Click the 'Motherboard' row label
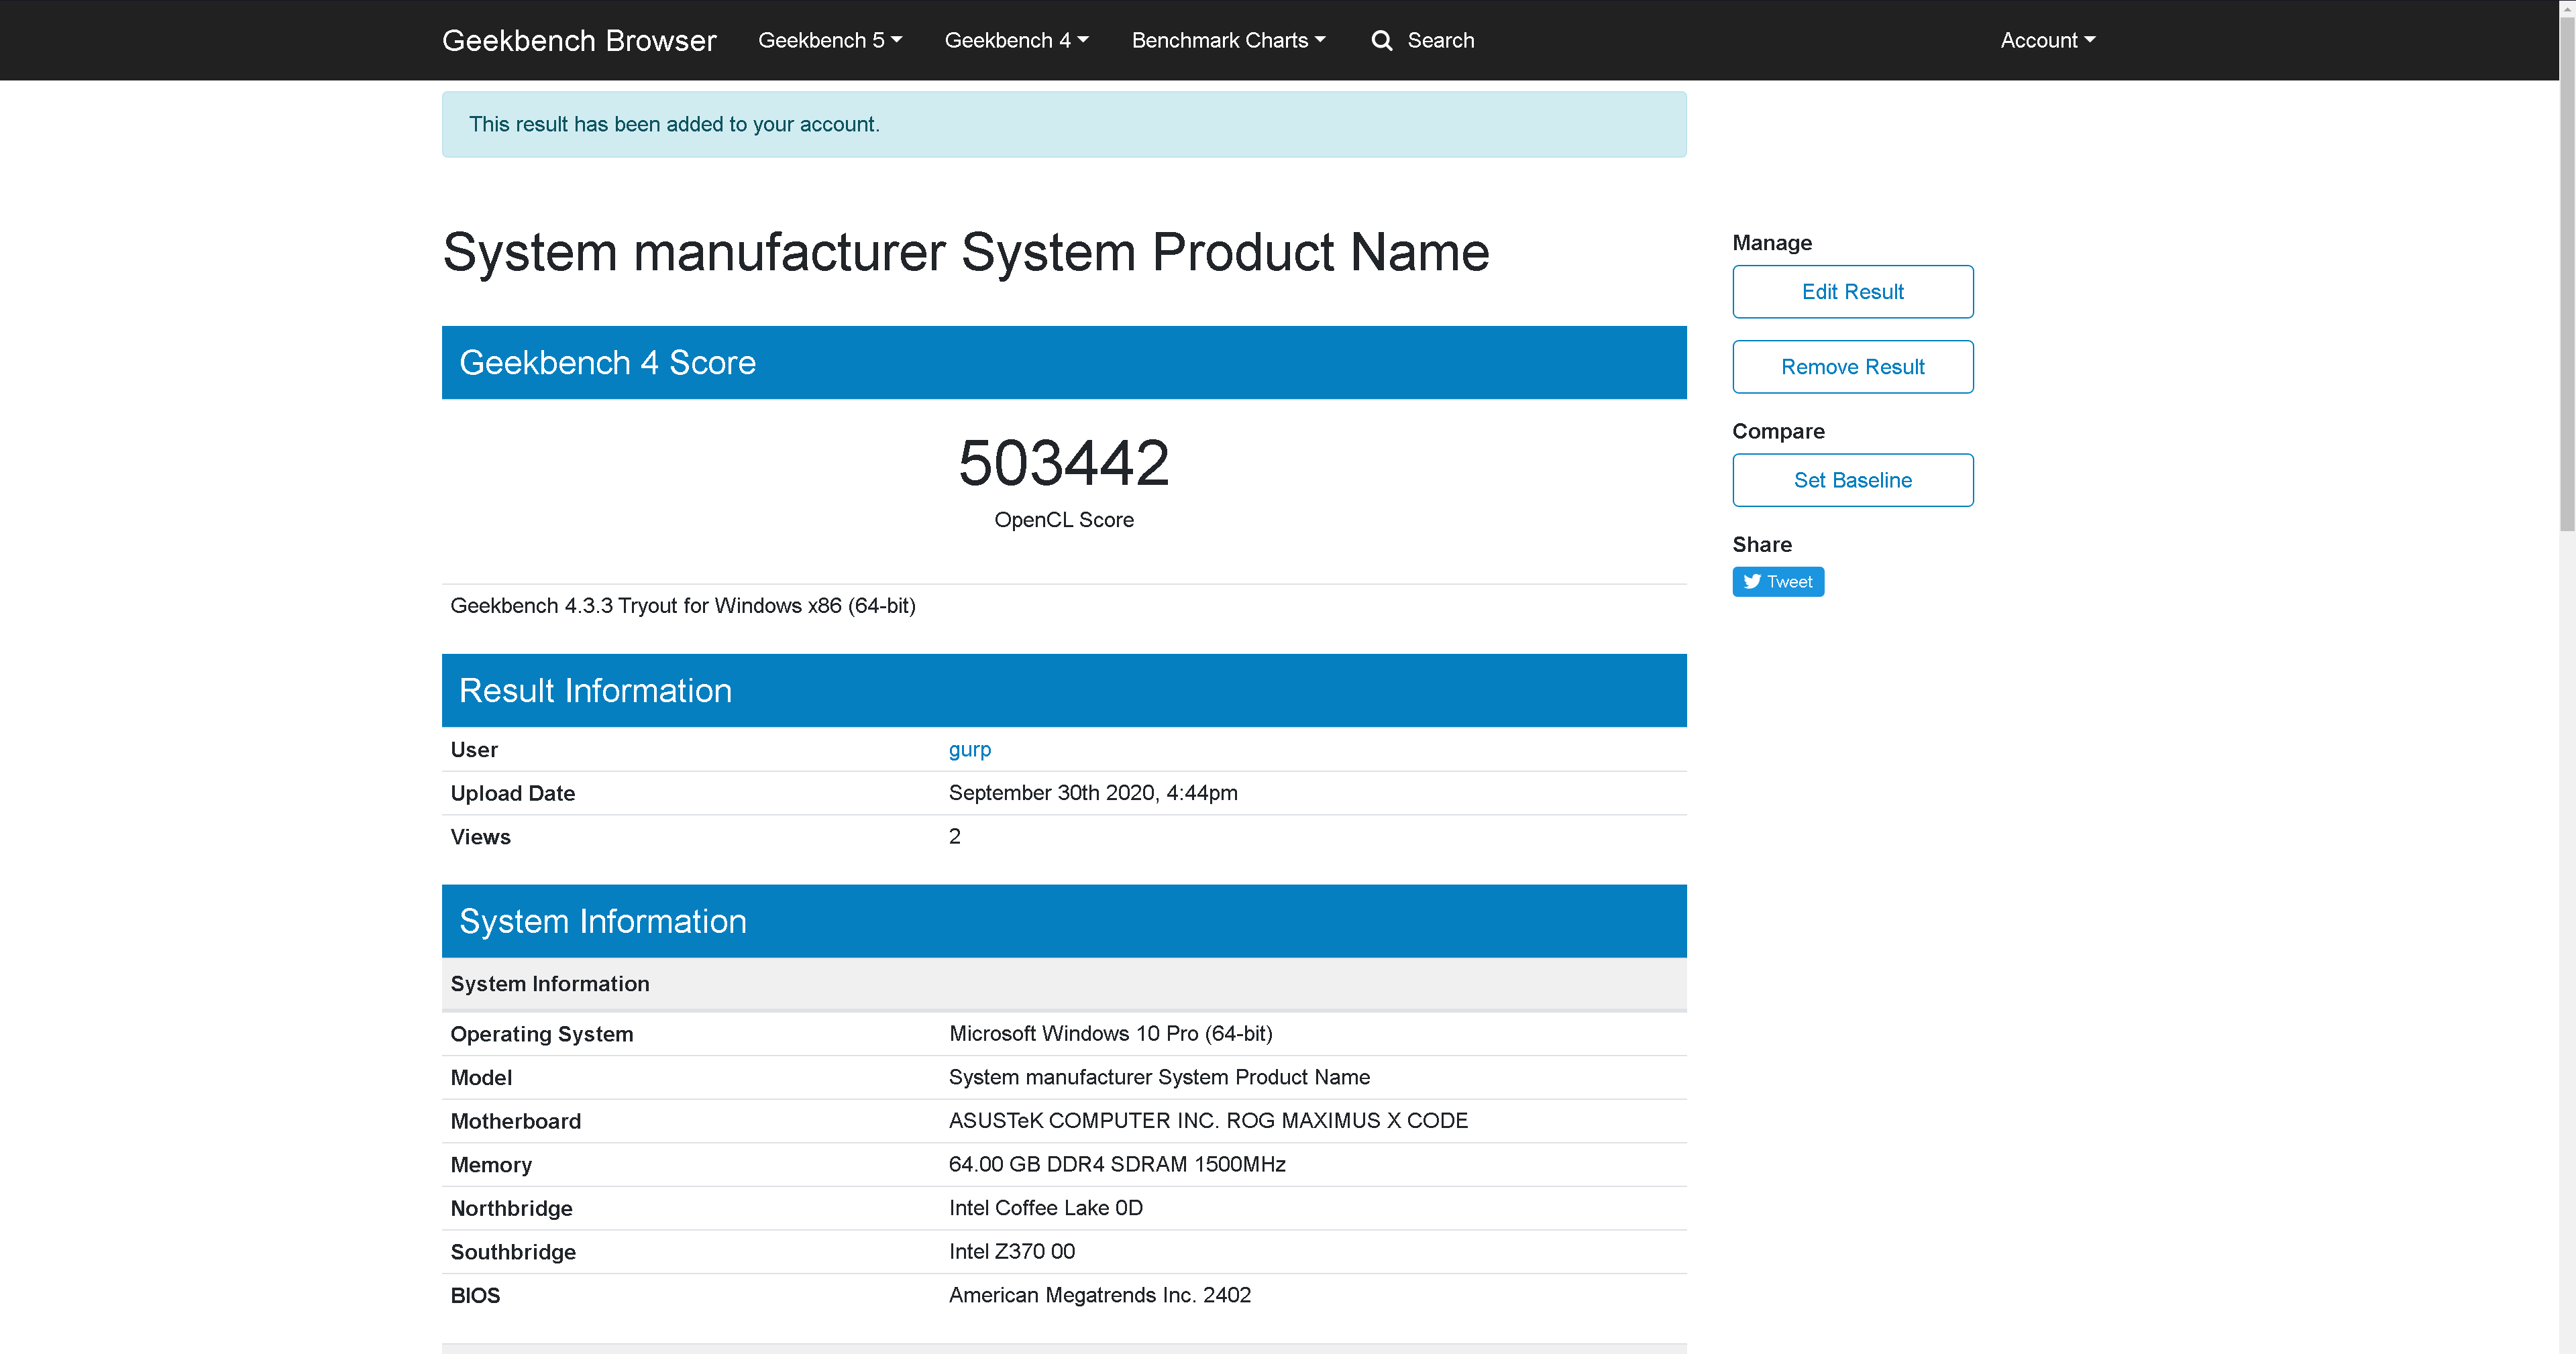Image resolution: width=2576 pixels, height=1354 pixels. click(x=515, y=1122)
